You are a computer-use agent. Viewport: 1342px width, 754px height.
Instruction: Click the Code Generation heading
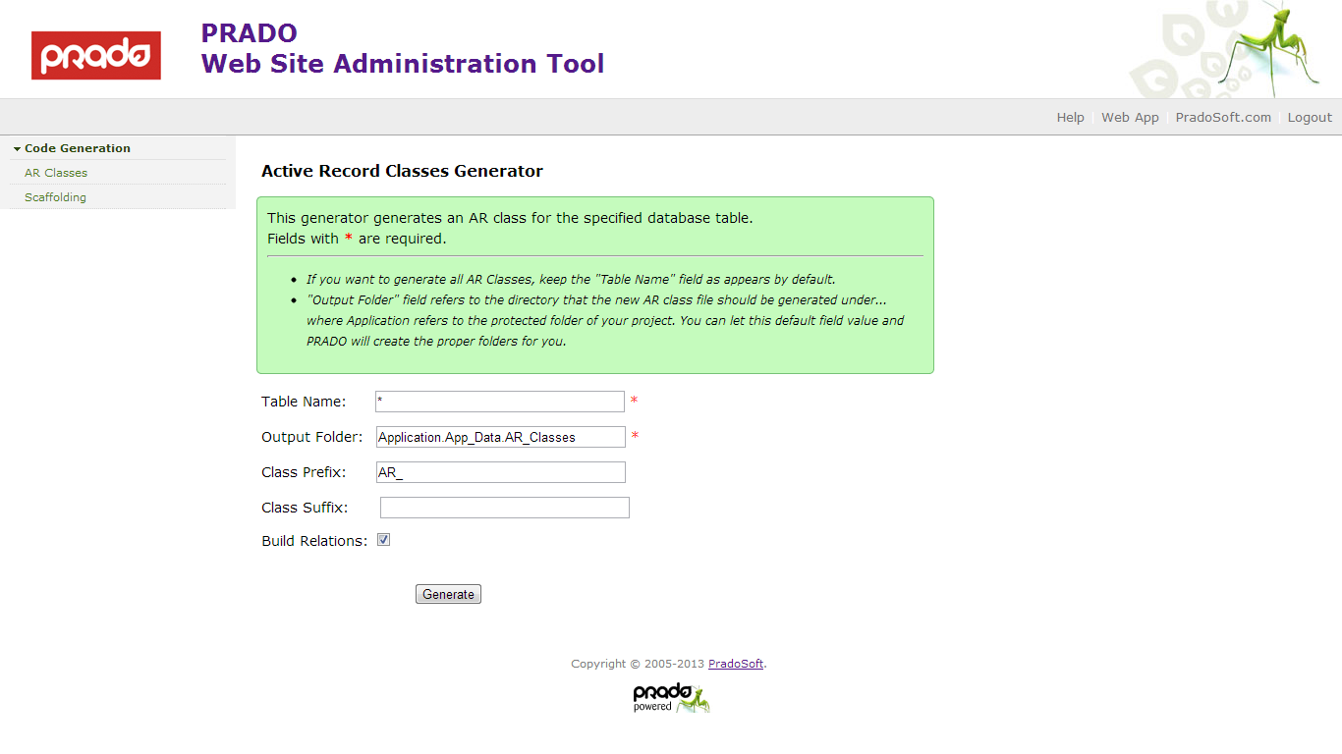78,148
